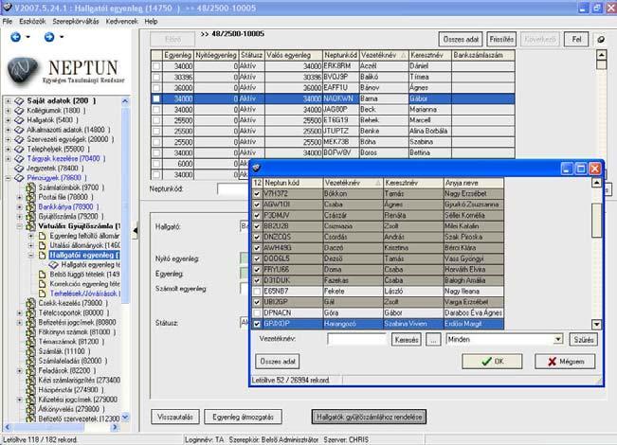Click the Tárgyak kezelése node icon
This screenshot has width=617, height=445.
(19, 159)
